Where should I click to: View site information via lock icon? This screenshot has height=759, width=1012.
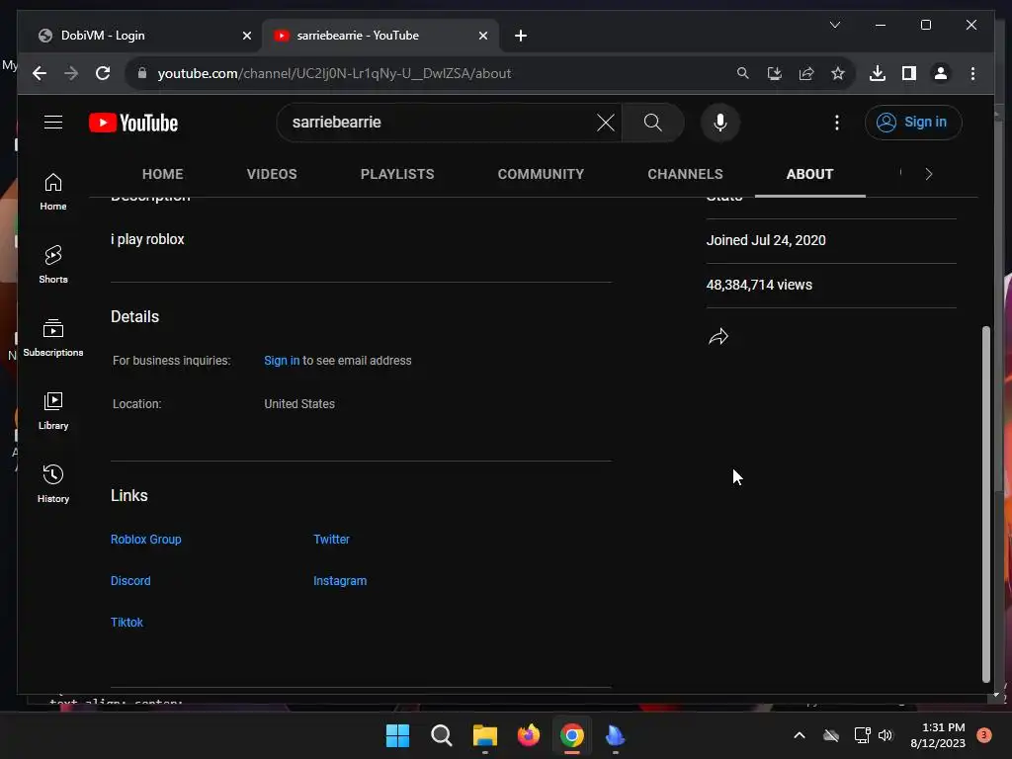[x=142, y=73]
